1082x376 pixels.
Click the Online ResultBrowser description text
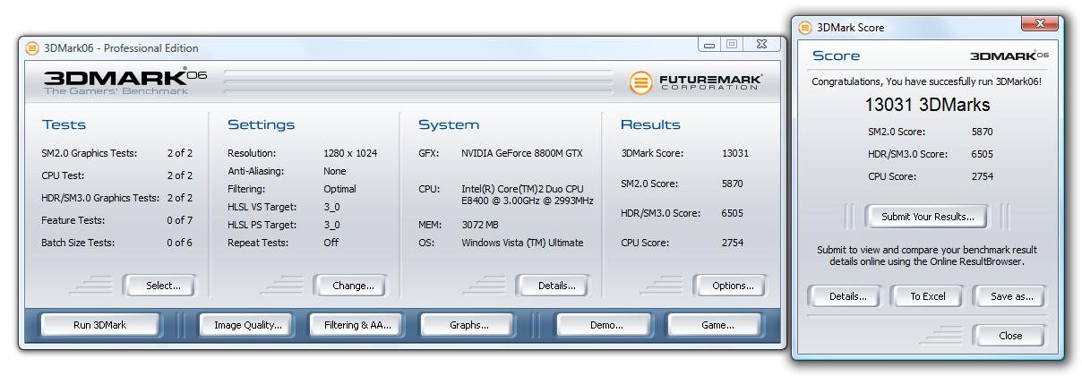click(x=927, y=256)
